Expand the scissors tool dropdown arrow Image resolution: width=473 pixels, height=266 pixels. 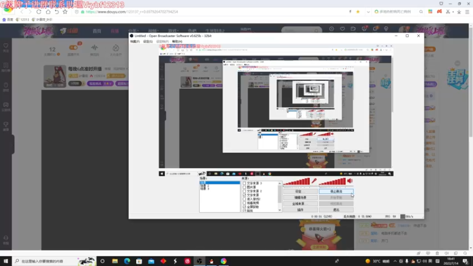453,12
